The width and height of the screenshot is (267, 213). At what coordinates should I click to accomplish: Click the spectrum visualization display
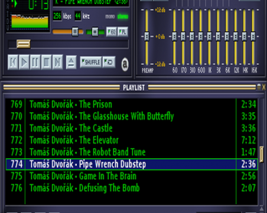click(x=30, y=22)
